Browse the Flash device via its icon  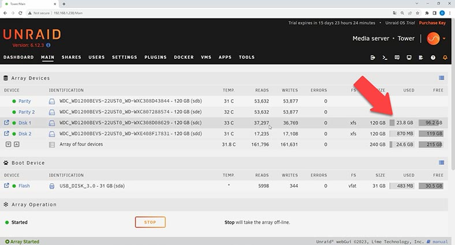[x=6, y=186]
